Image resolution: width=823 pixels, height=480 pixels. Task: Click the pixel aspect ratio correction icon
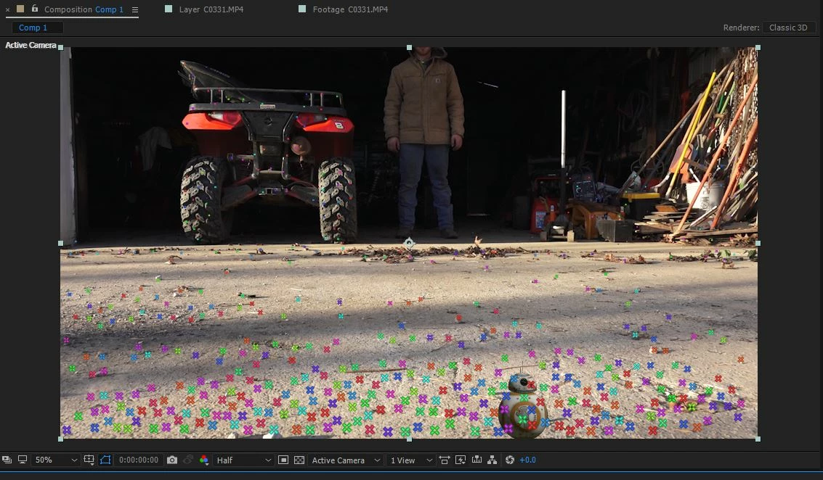[x=444, y=460]
